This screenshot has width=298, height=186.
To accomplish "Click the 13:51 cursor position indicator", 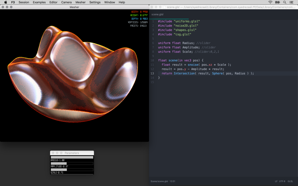I will (x=172, y=181).
